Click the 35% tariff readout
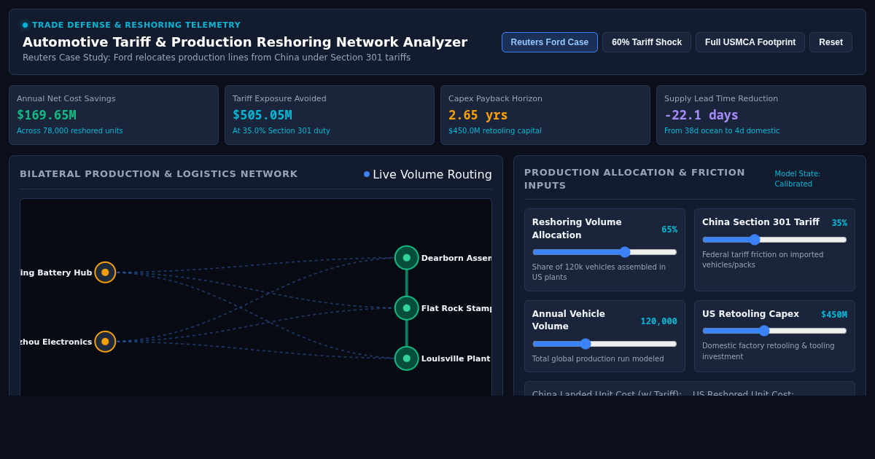 (839, 223)
